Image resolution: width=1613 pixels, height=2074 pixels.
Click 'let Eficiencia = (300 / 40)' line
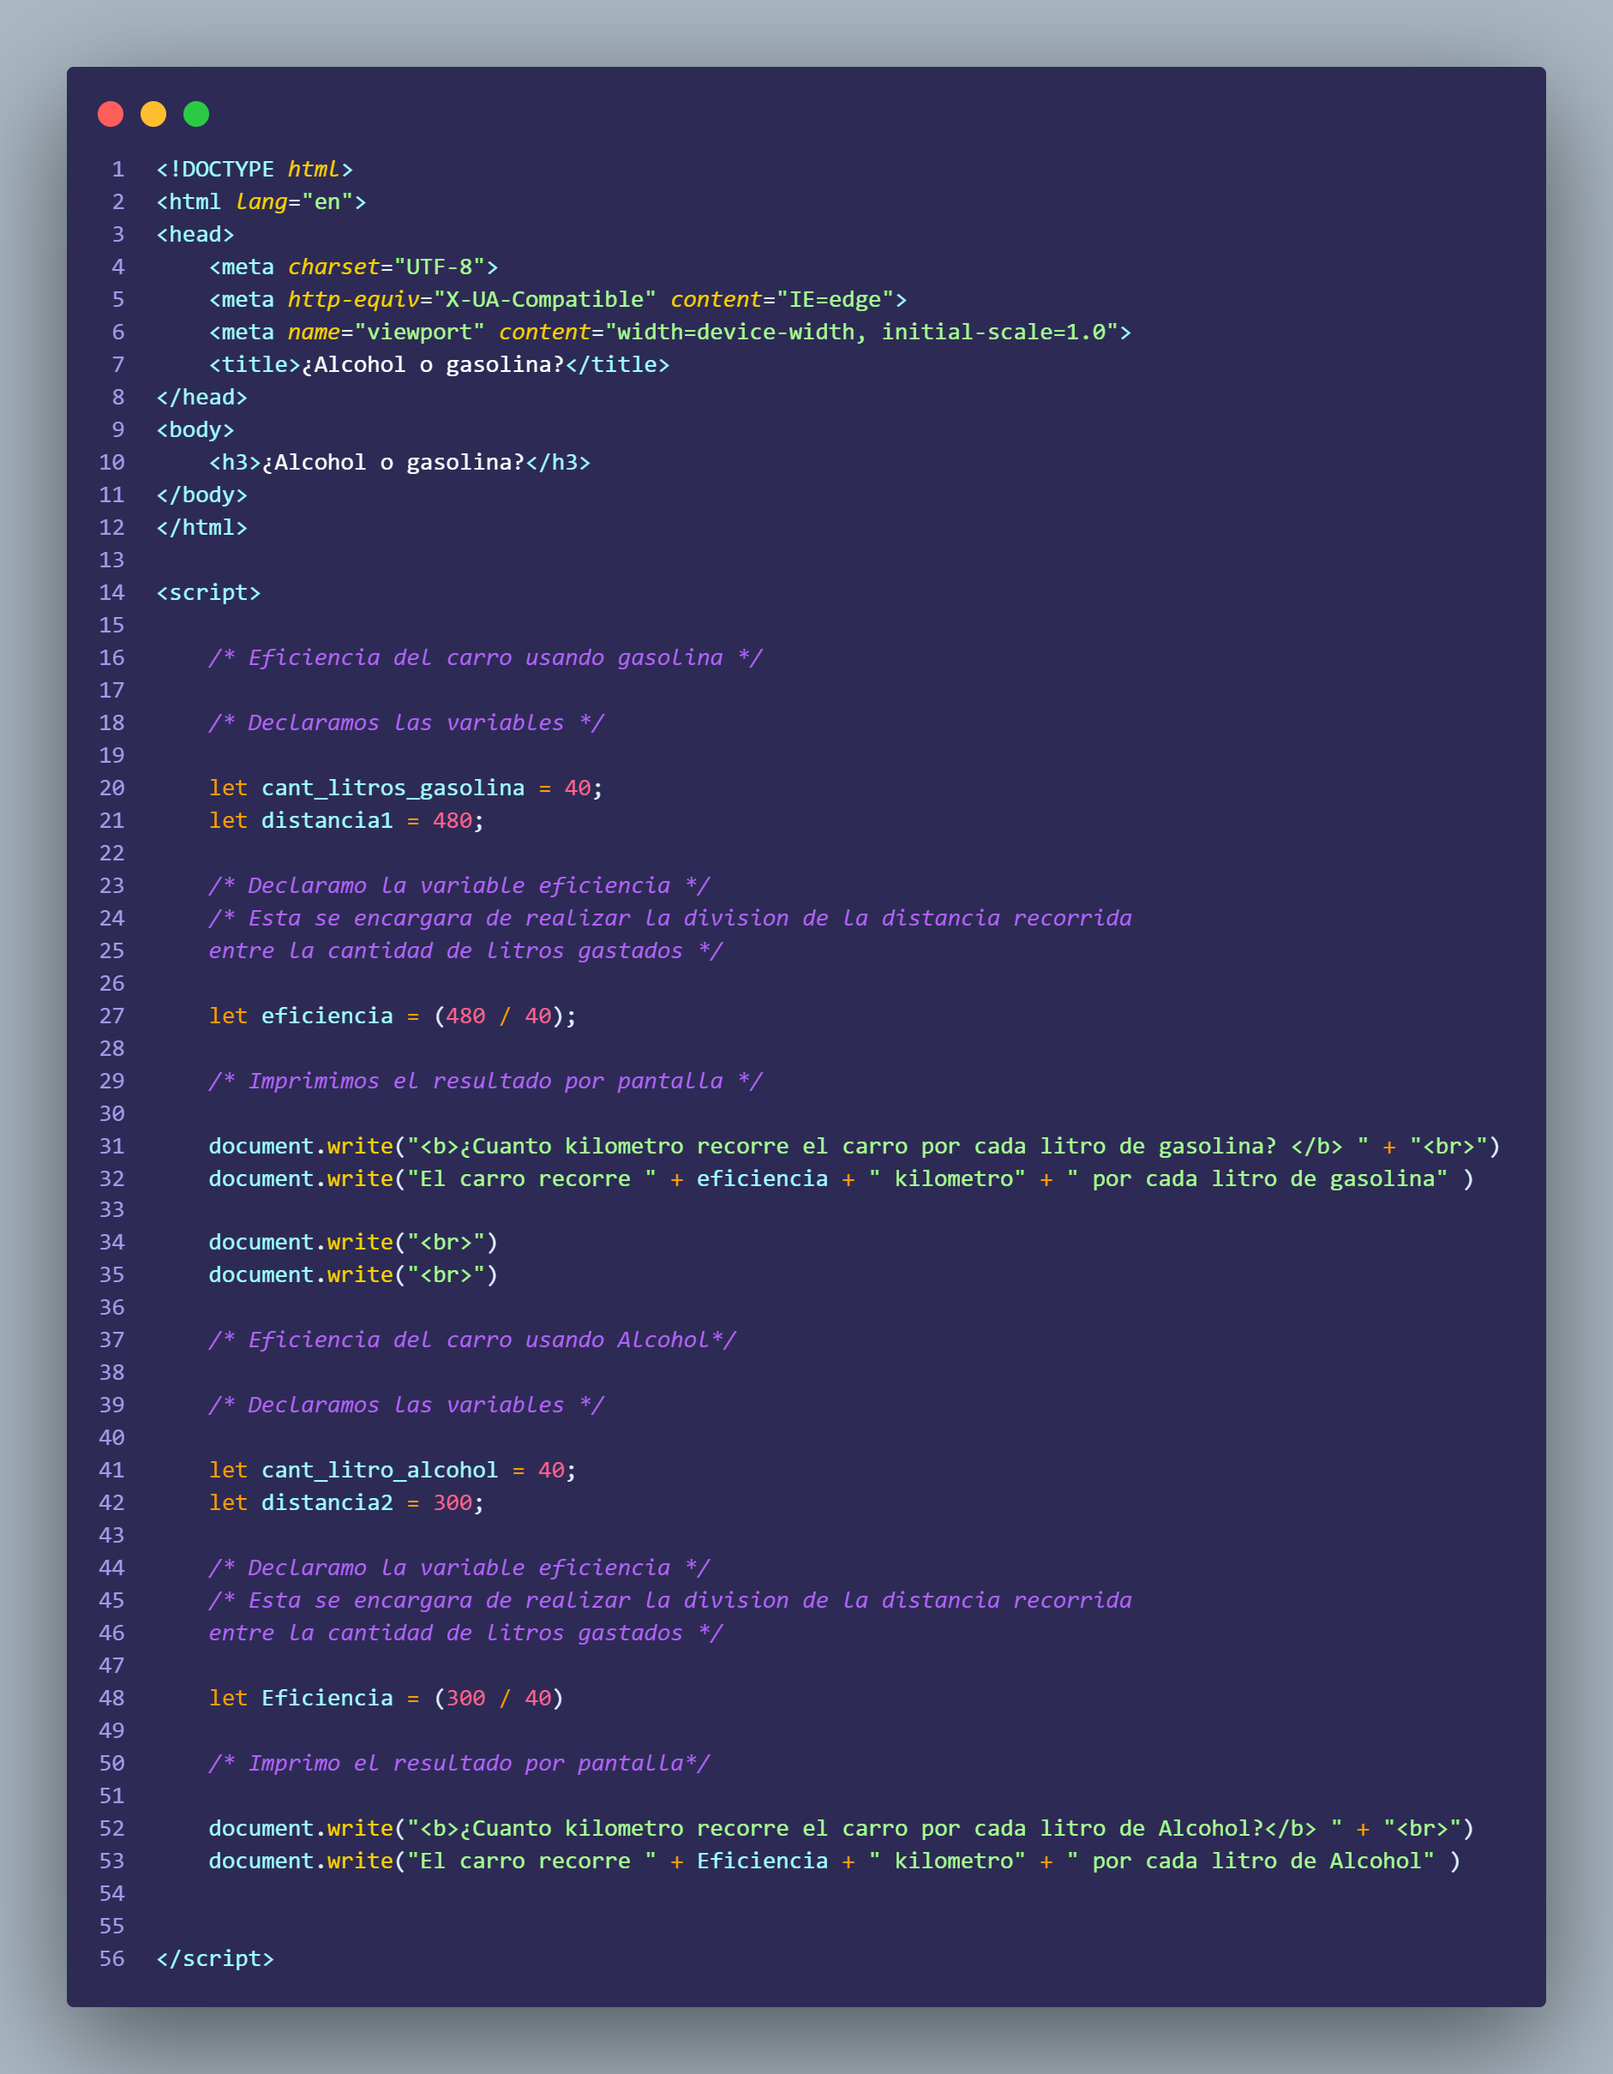(x=386, y=1698)
